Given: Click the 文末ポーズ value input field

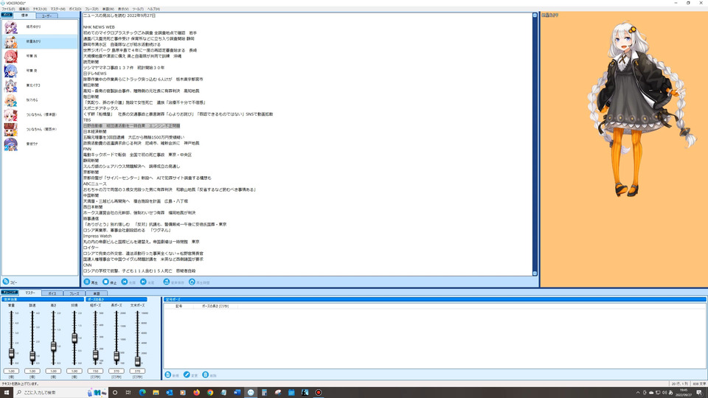Looking at the screenshot, I should [x=137, y=371].
